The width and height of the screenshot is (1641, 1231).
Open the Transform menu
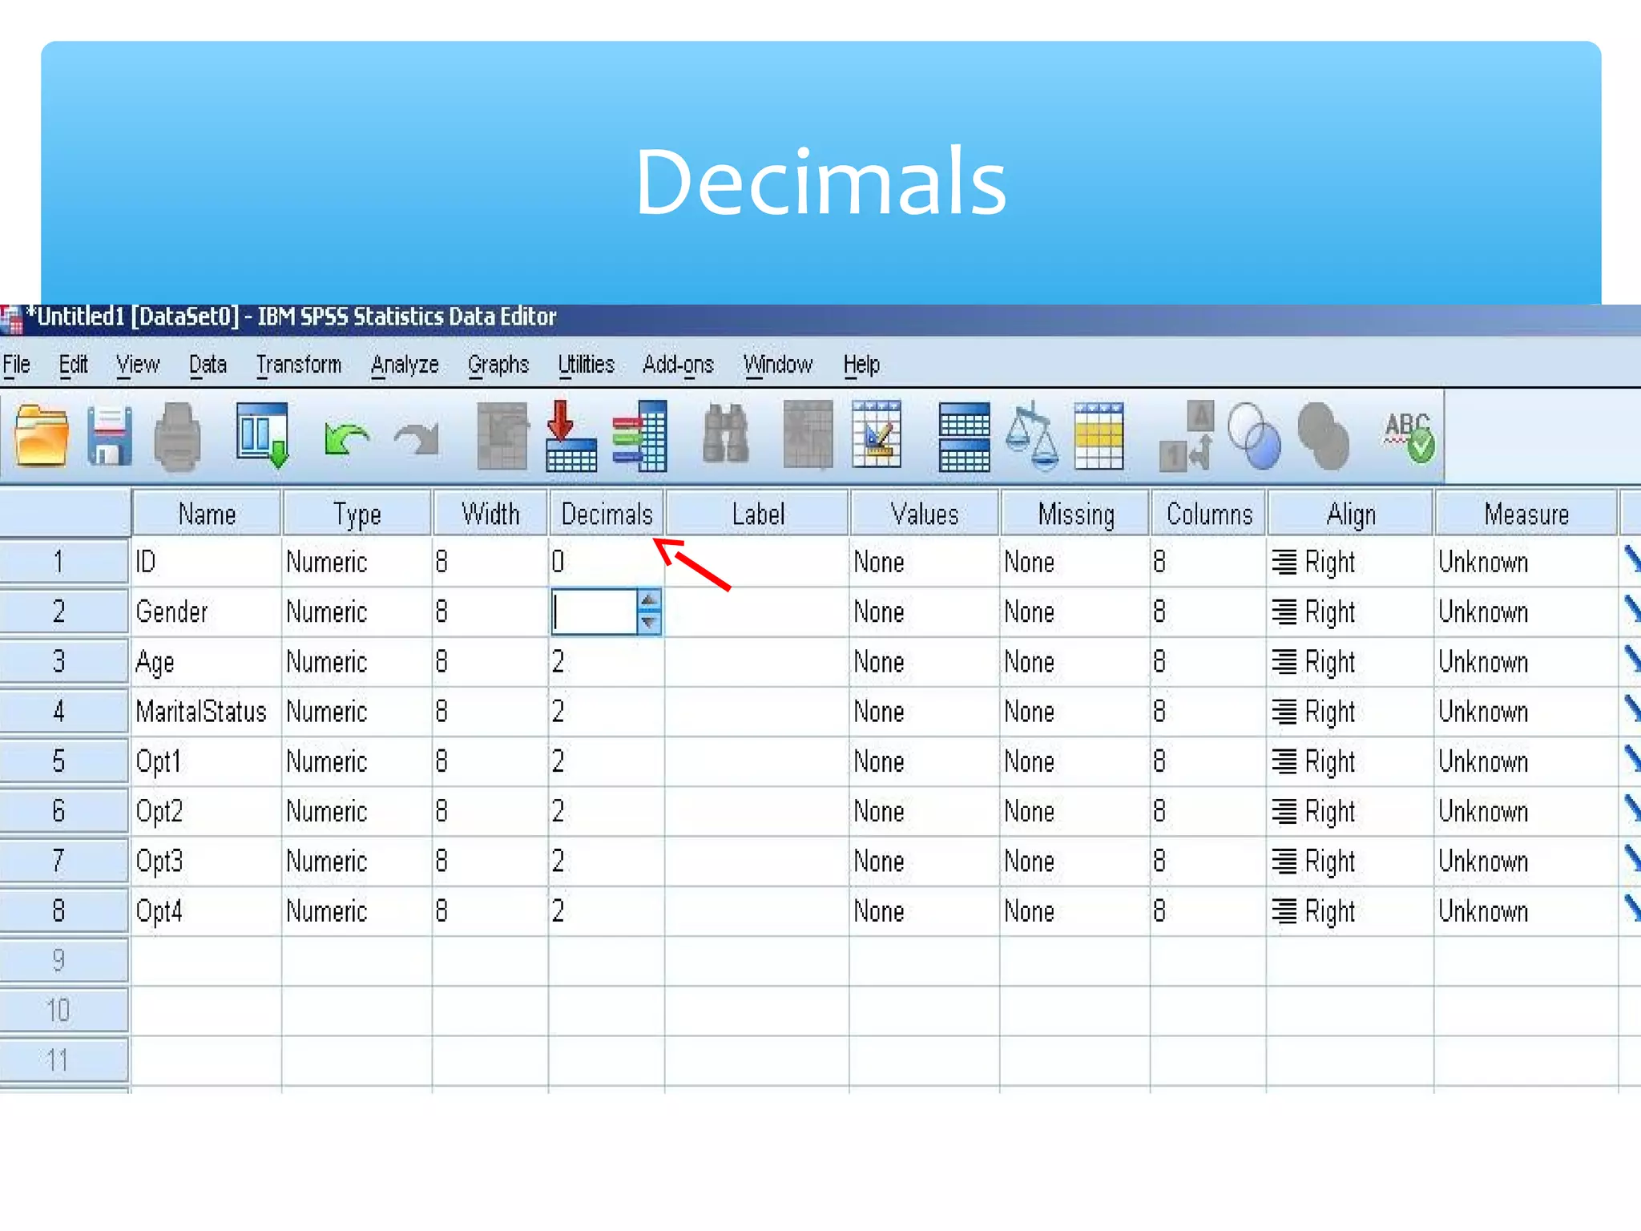[x=299, y=365]
